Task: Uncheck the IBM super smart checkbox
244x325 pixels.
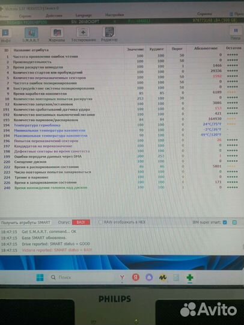Action: point(225,223)
